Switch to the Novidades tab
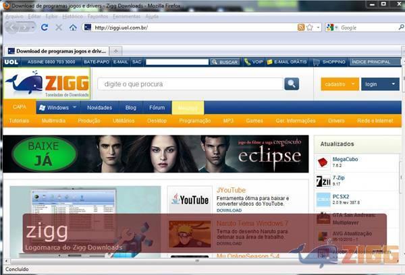Viewport: 405px width, 275px height. 100,108
